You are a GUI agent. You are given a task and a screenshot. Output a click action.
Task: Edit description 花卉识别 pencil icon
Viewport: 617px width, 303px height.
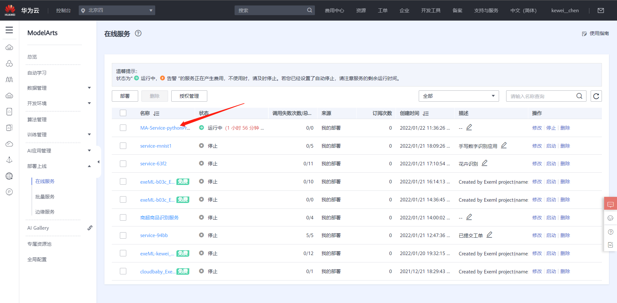484,163
